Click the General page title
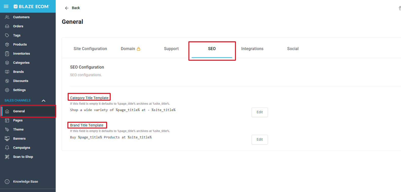 72,22
